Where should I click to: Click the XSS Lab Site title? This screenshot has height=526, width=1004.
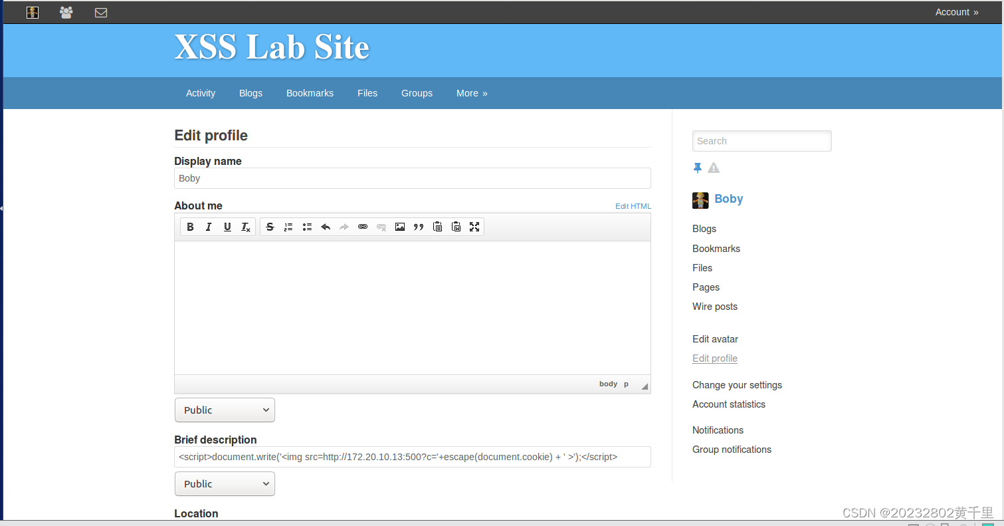coord(272,47)
